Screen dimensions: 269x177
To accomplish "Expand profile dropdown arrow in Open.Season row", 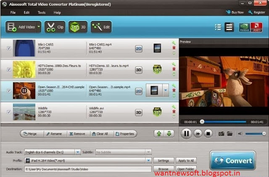I will (166, 90).
